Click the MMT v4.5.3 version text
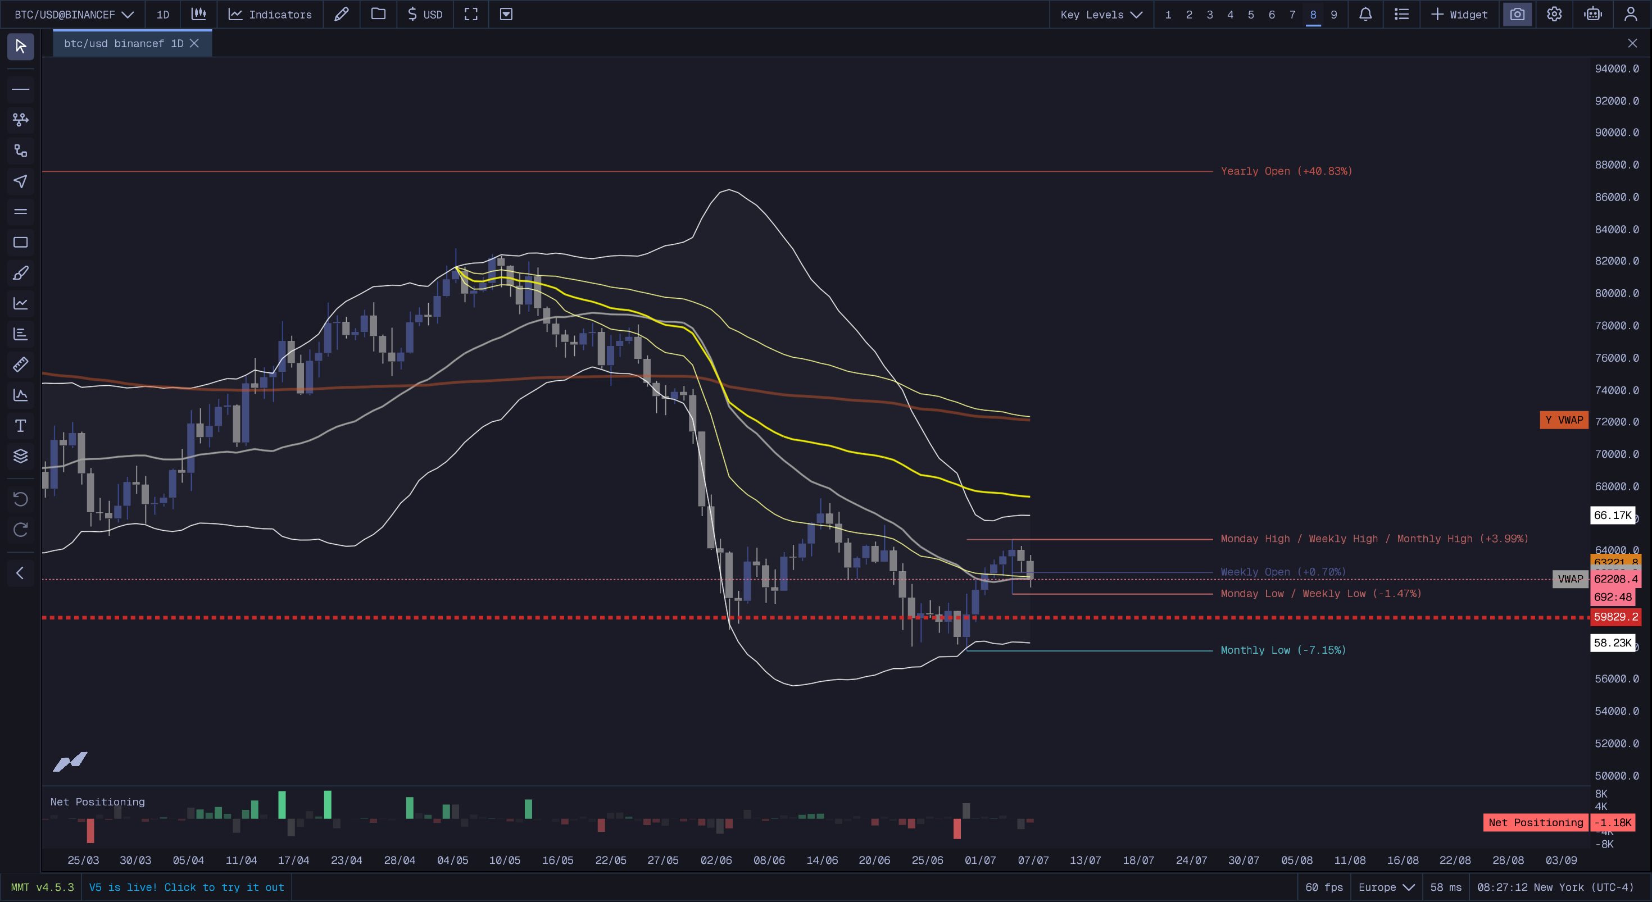 coord(42,887)
